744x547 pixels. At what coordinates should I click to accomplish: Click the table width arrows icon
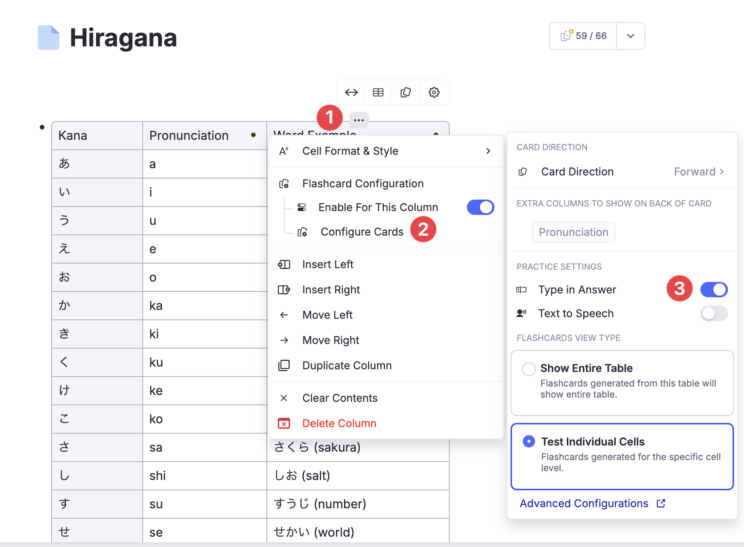point(351,92)
